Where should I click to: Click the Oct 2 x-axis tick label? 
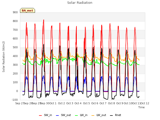tap(61, 103)
